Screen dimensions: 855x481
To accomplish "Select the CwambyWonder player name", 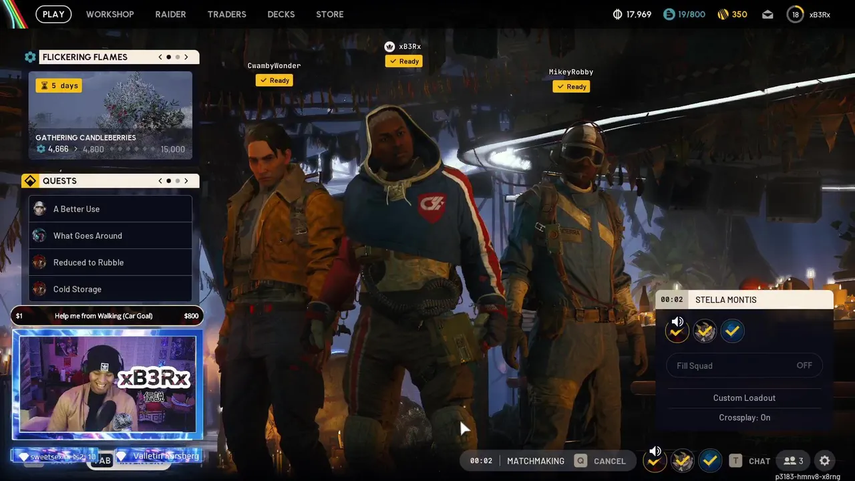I will 274,65.
